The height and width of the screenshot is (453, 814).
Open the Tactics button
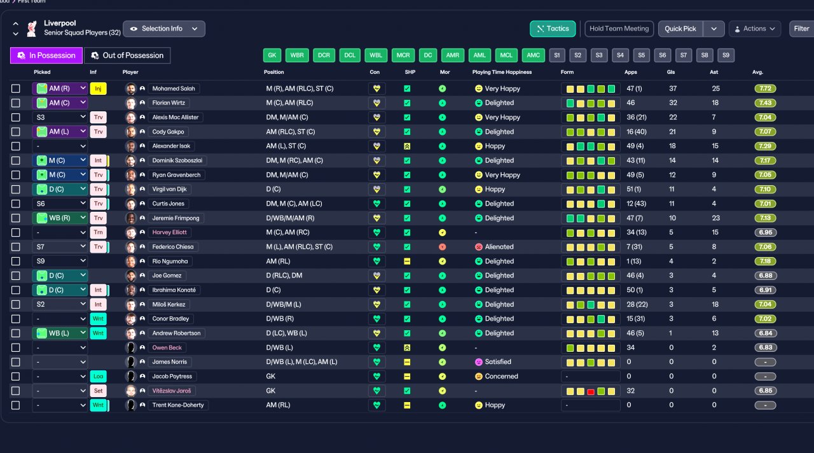click(x=553, y=29)
